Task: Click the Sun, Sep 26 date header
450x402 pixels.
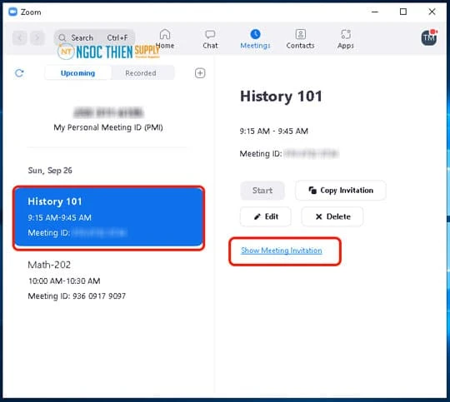Action: 50,171
